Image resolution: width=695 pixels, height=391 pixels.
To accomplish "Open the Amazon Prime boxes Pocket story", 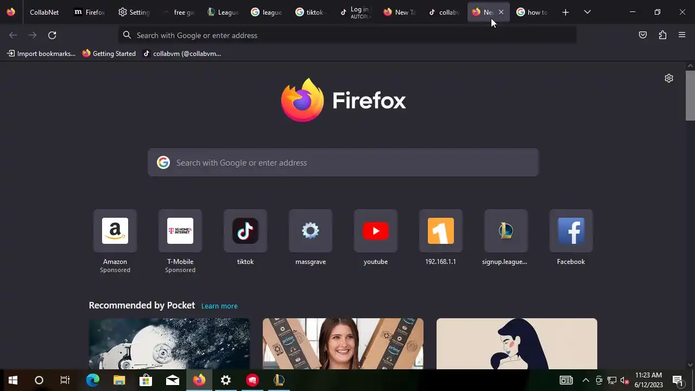I will coord(343,344).
